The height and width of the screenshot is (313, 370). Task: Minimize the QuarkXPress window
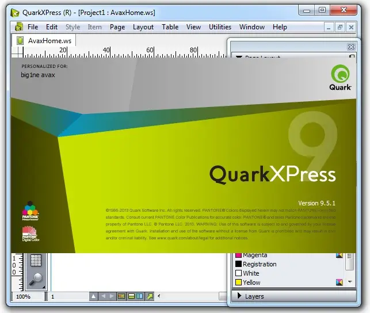(306, 10)
